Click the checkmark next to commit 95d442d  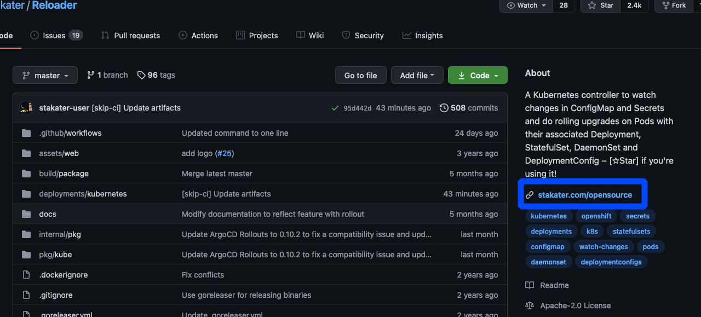click(x=335, y=108)
